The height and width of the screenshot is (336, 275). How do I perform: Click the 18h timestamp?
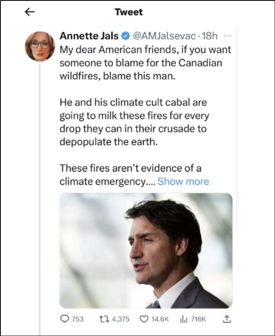[210, 36]
